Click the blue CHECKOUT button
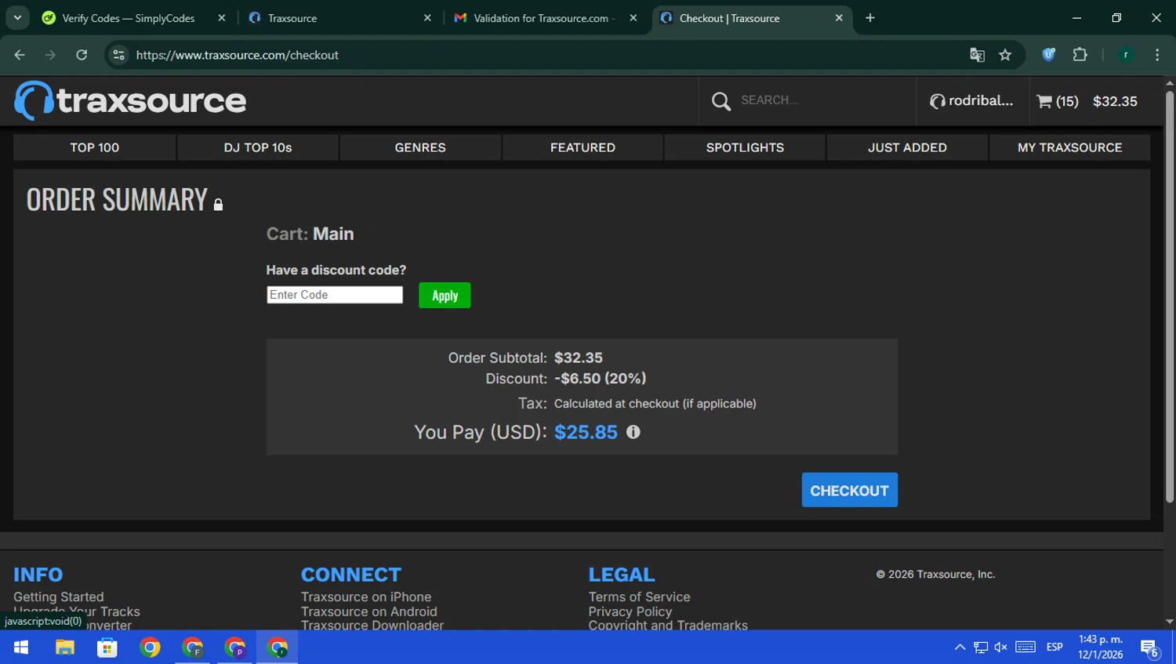Viewport: 1176px width, 664px height. [x=850, y=490]
